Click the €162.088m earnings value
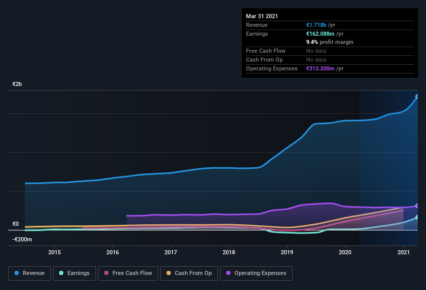The image size is (426, 290). click(320, 34)
